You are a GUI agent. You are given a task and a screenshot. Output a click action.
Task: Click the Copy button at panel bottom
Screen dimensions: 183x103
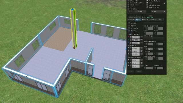130,71
